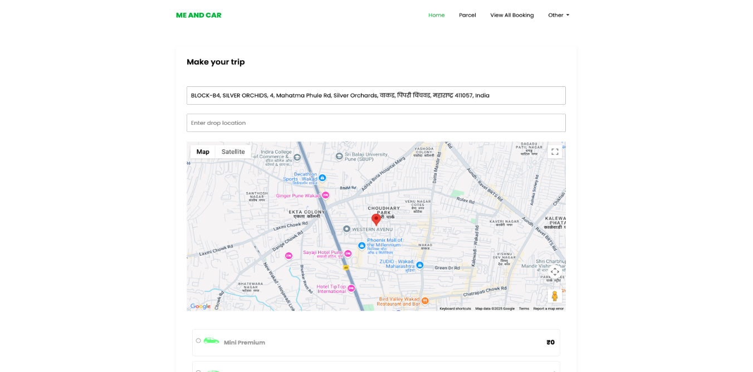Expand the Other dropdown menu
753x372 pixels.
click(559, 15)
